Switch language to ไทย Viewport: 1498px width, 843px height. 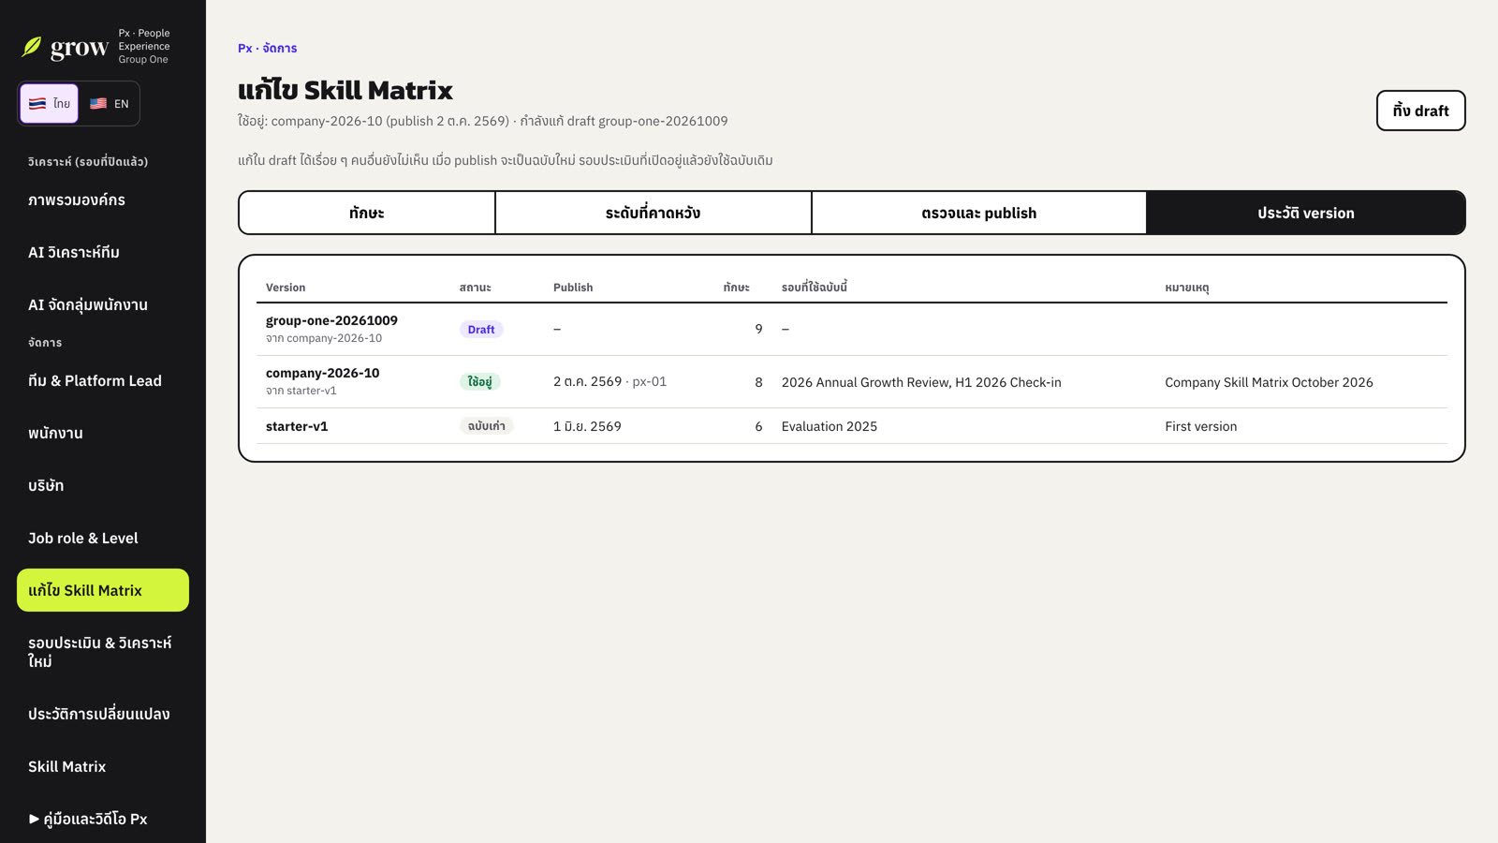pos(50,103)
